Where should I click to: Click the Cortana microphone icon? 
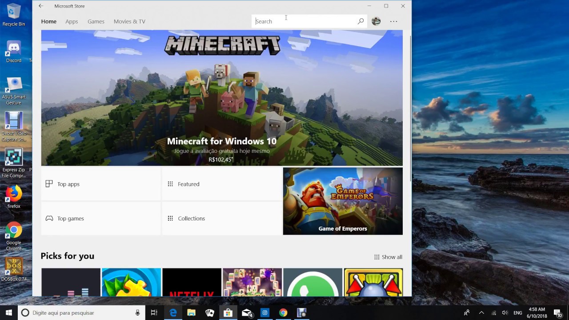(x=138, y=313)
